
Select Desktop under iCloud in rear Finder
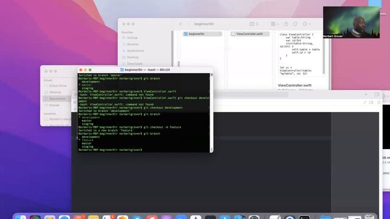[x=53, y=92]
